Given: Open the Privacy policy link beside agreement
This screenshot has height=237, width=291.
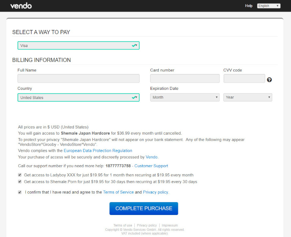Looking at the screenshot, I should tap(155, 192).
